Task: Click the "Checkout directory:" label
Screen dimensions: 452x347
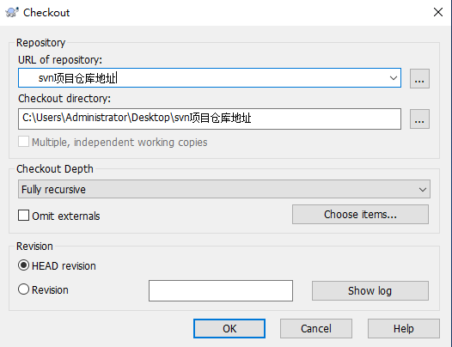Action: pyautogui.click(x=64, y=98)
